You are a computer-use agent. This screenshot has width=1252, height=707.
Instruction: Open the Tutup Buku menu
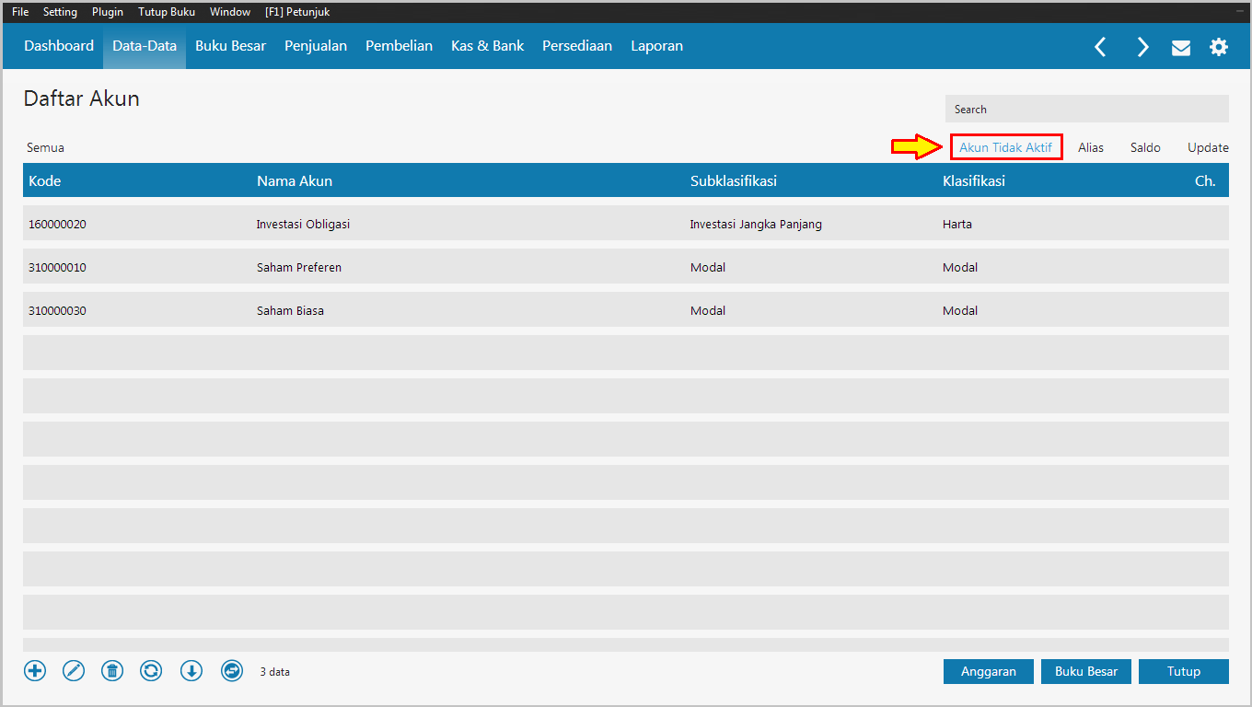[x=167, y=12]
